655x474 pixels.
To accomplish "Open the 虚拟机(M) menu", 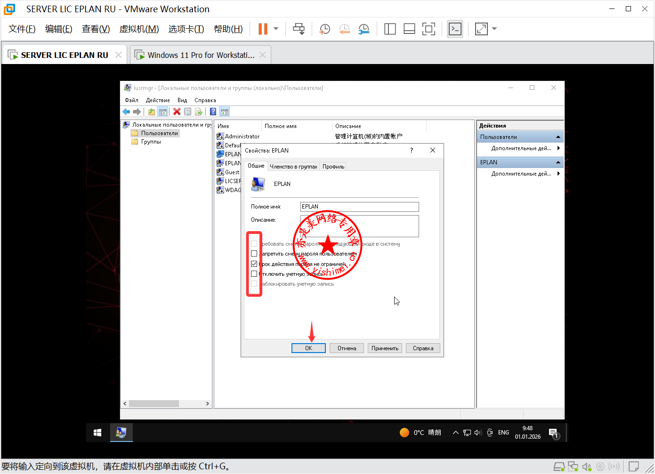I will (x=139, y=29).
